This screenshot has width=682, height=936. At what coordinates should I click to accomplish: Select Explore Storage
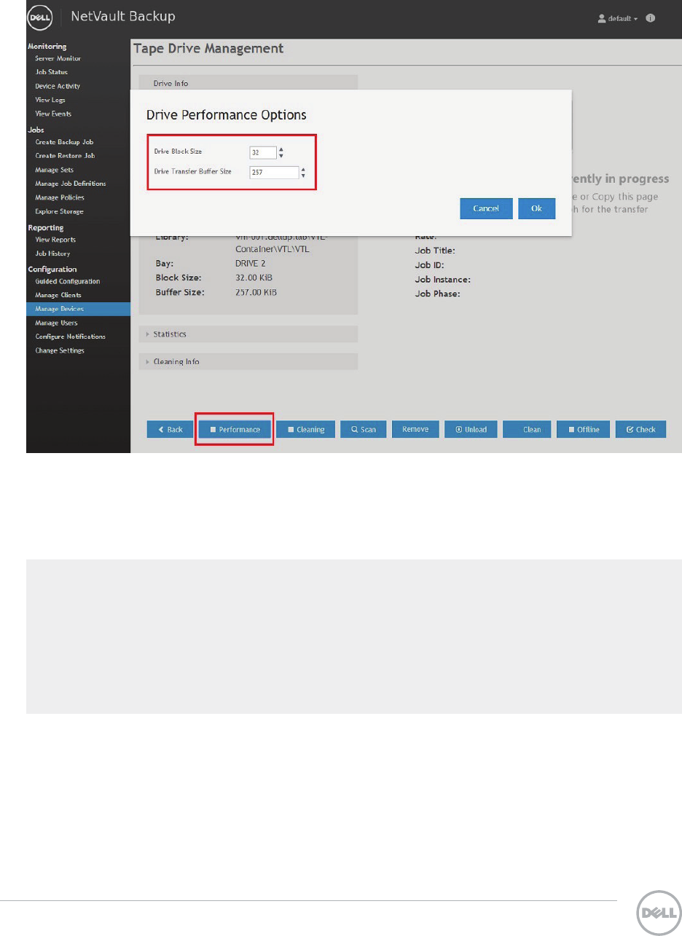59,211
